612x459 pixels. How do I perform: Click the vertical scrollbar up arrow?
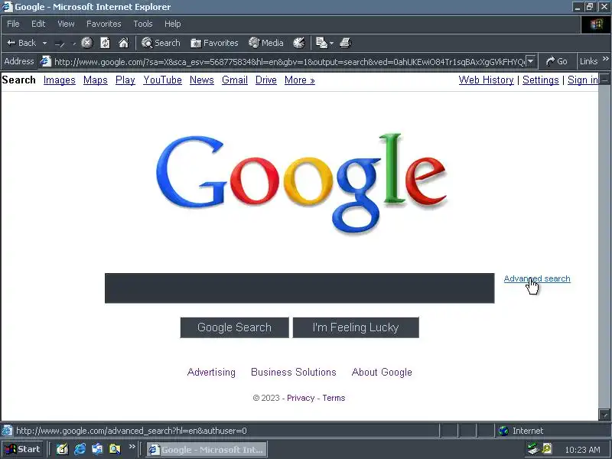(604, 80)
